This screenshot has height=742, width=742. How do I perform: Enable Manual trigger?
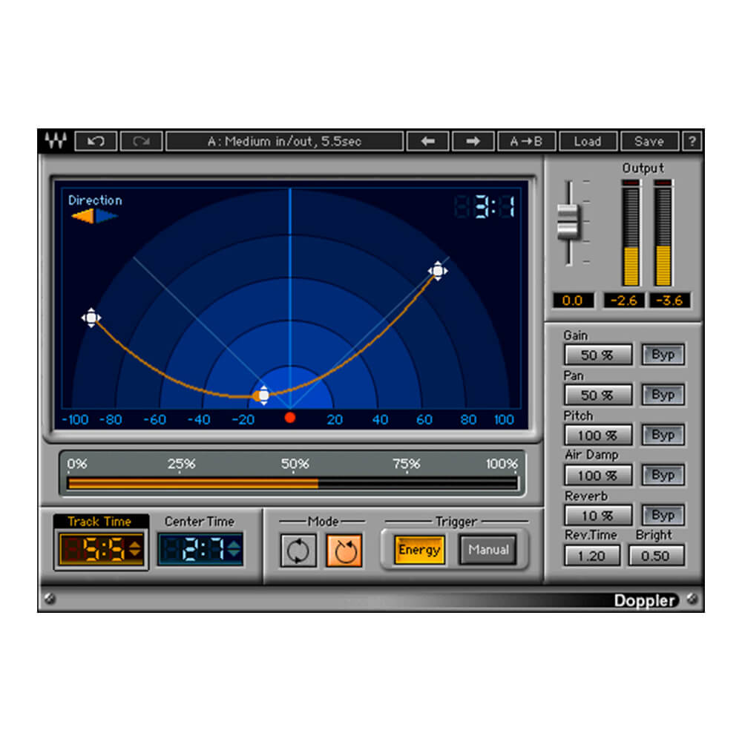[488, 550]
